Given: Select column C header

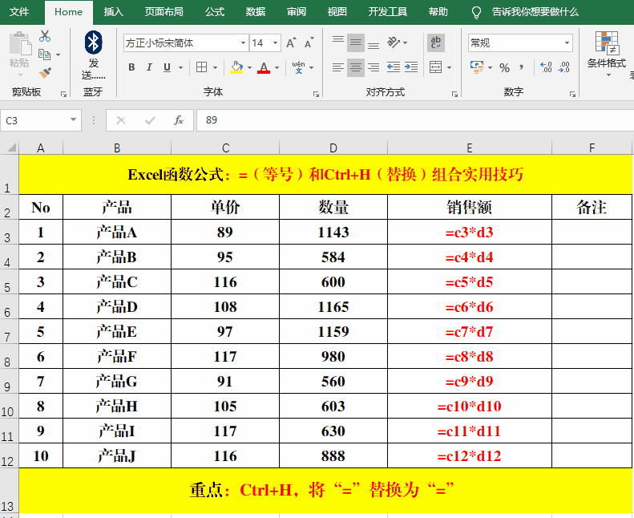Looking at the screenshot, I should 225,148.
